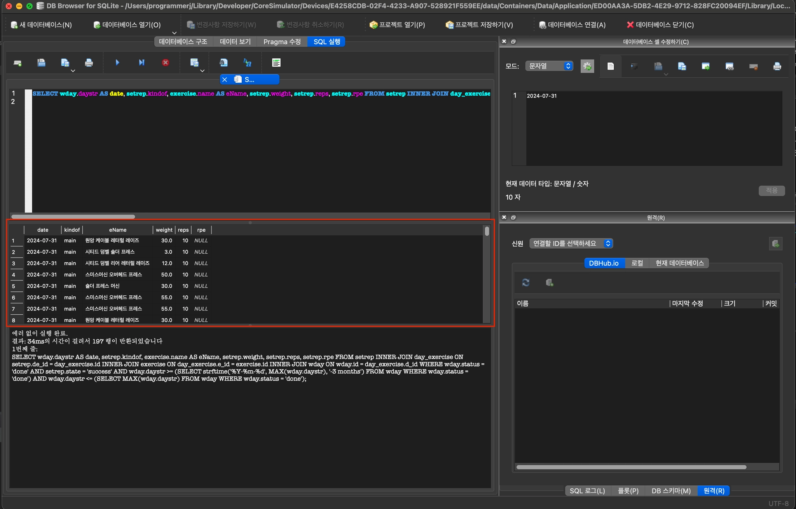The width and height of the screenshot is (796, 509).
Task: Set cell to NULL icon in cell editor
Action: point(753,66)
